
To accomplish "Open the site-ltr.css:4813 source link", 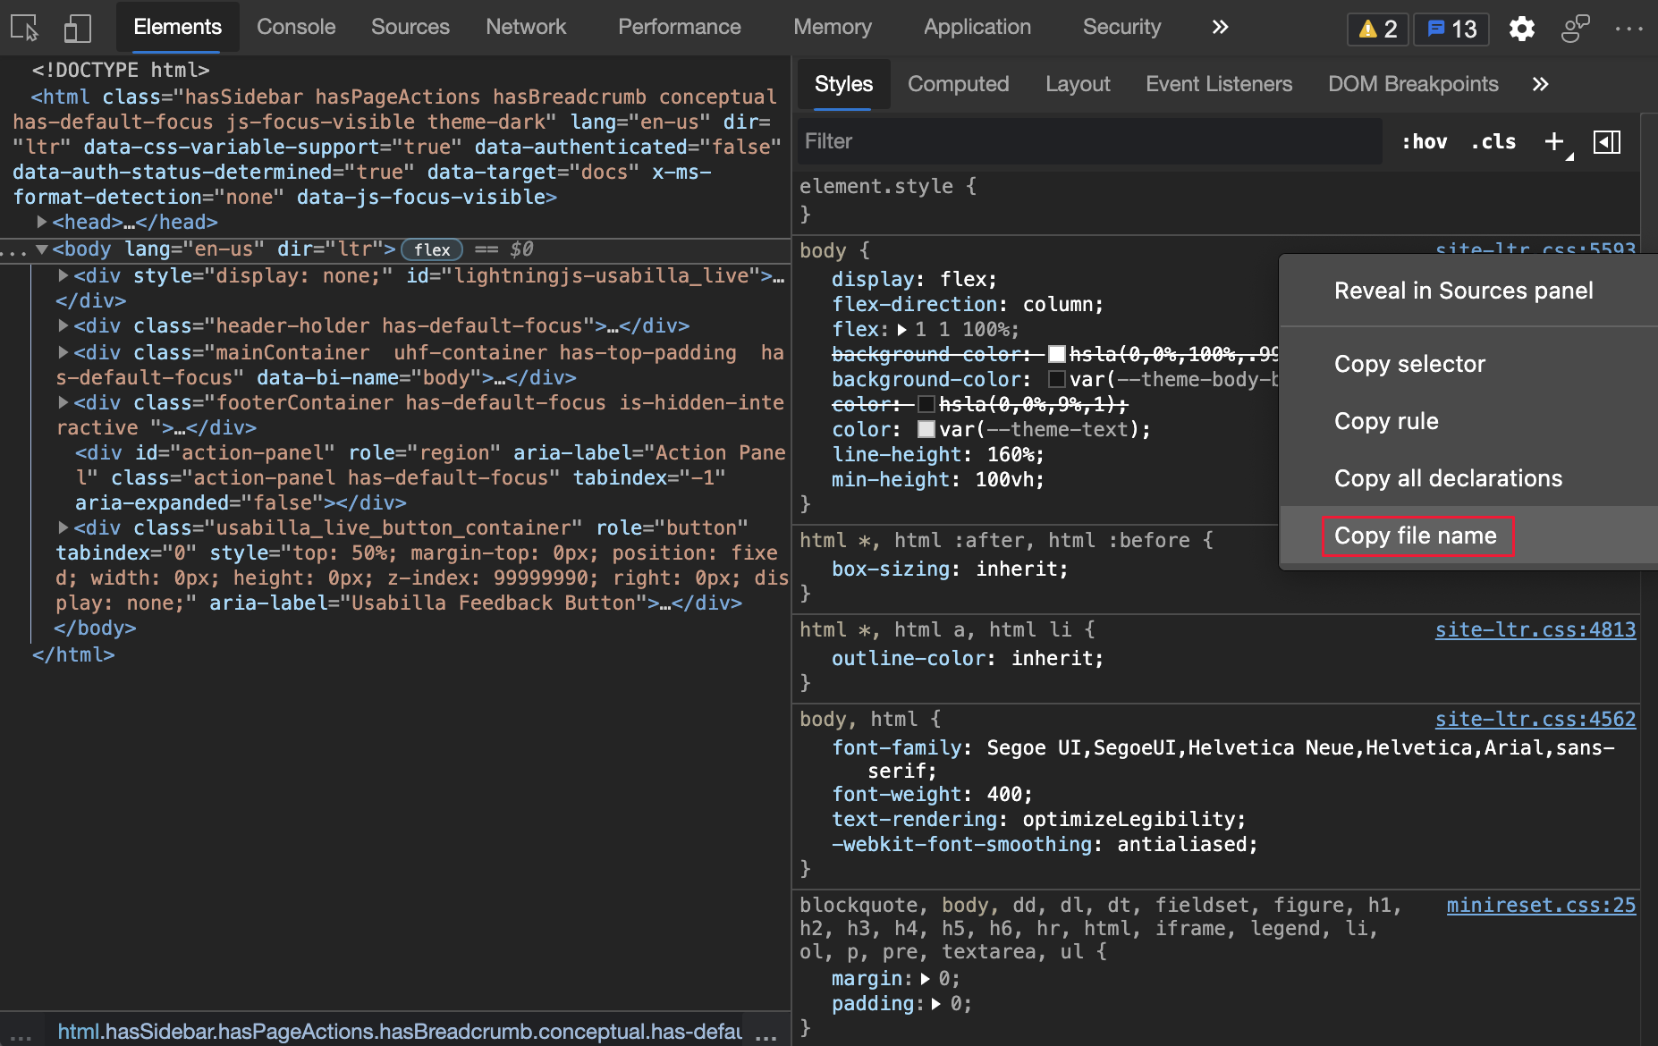I will pyautogui.click(x=1535, y=629).
